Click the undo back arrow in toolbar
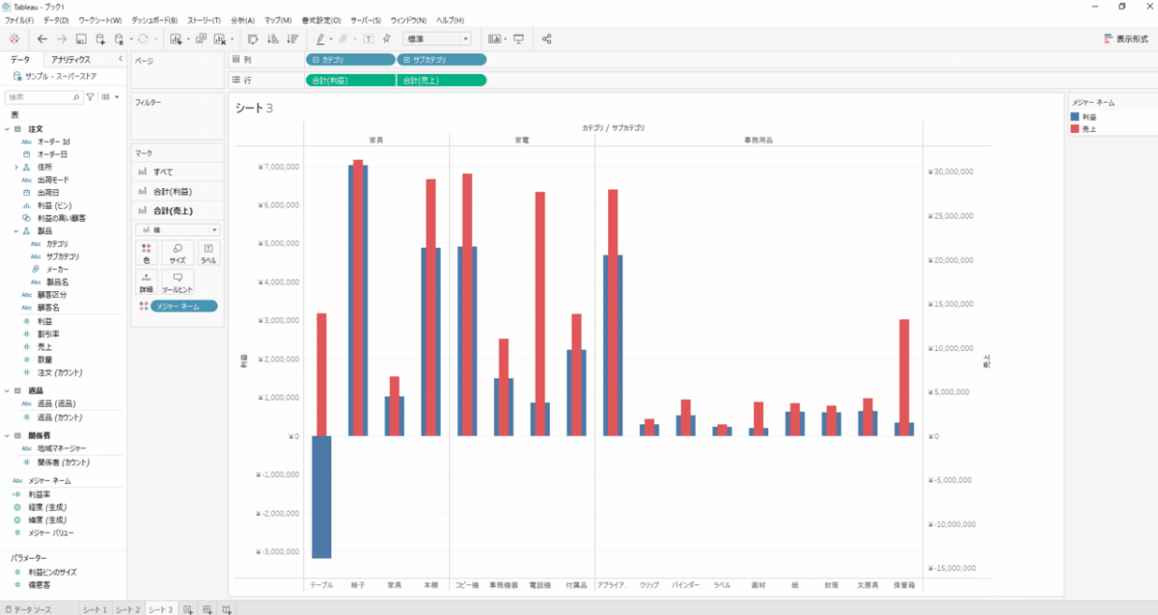 (41, 39)
